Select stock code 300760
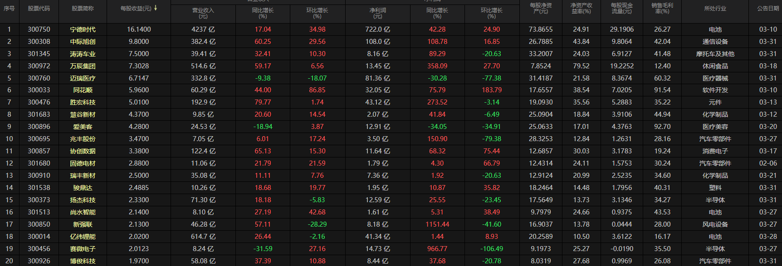 tap(39, 78)
